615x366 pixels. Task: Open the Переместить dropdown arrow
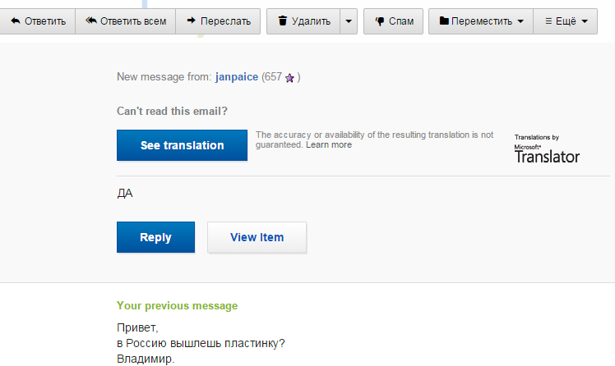coord(520,21)
